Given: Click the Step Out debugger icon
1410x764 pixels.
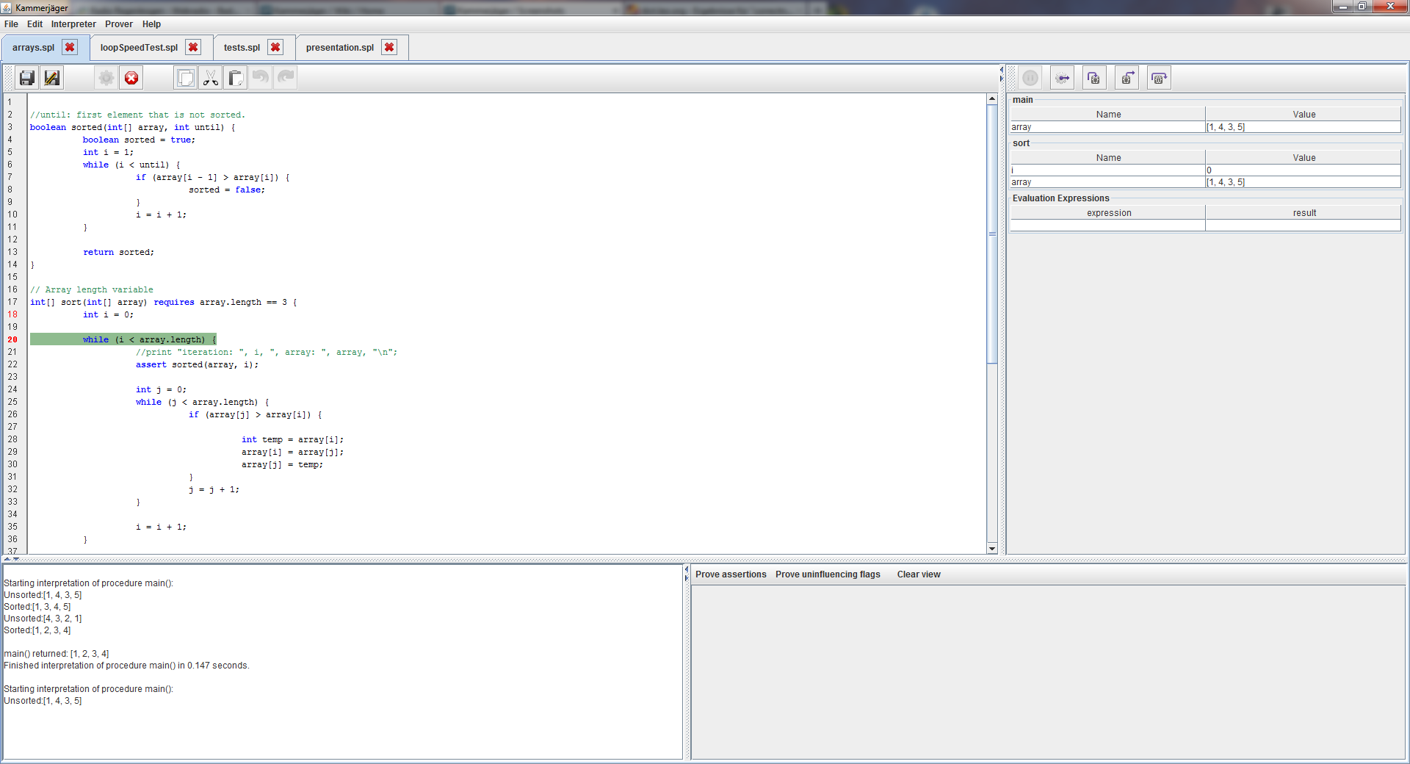Looking at the screenshot, I should pos(1127,78).
